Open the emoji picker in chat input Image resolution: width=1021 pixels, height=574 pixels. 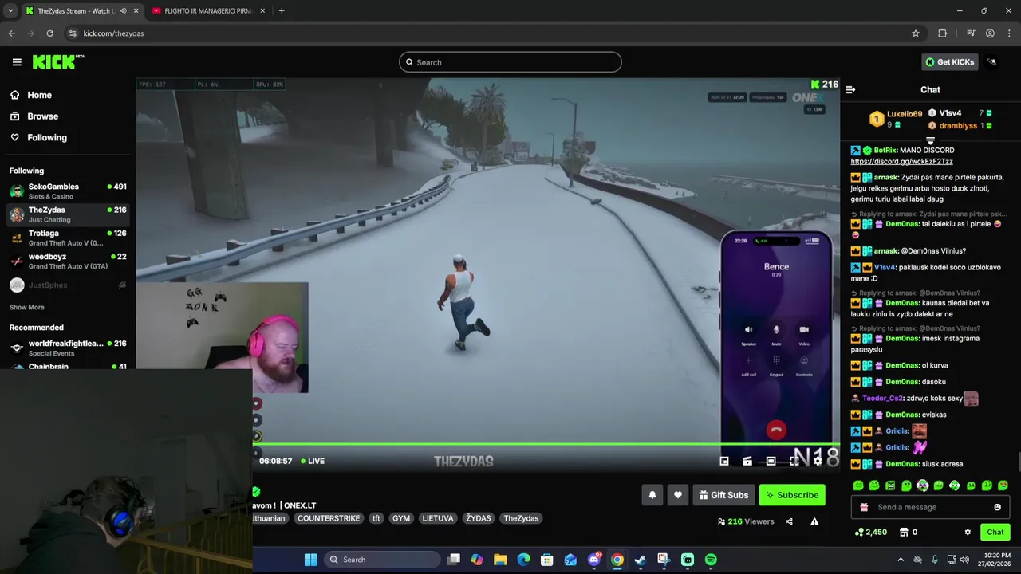click(997, 507)
